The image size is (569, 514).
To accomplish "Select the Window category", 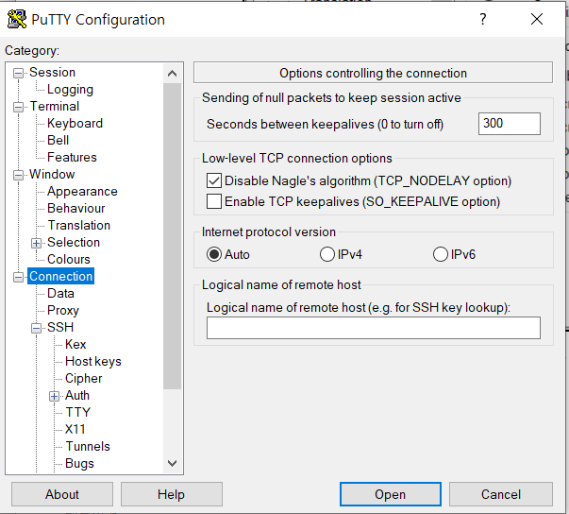I will point(52,175).
